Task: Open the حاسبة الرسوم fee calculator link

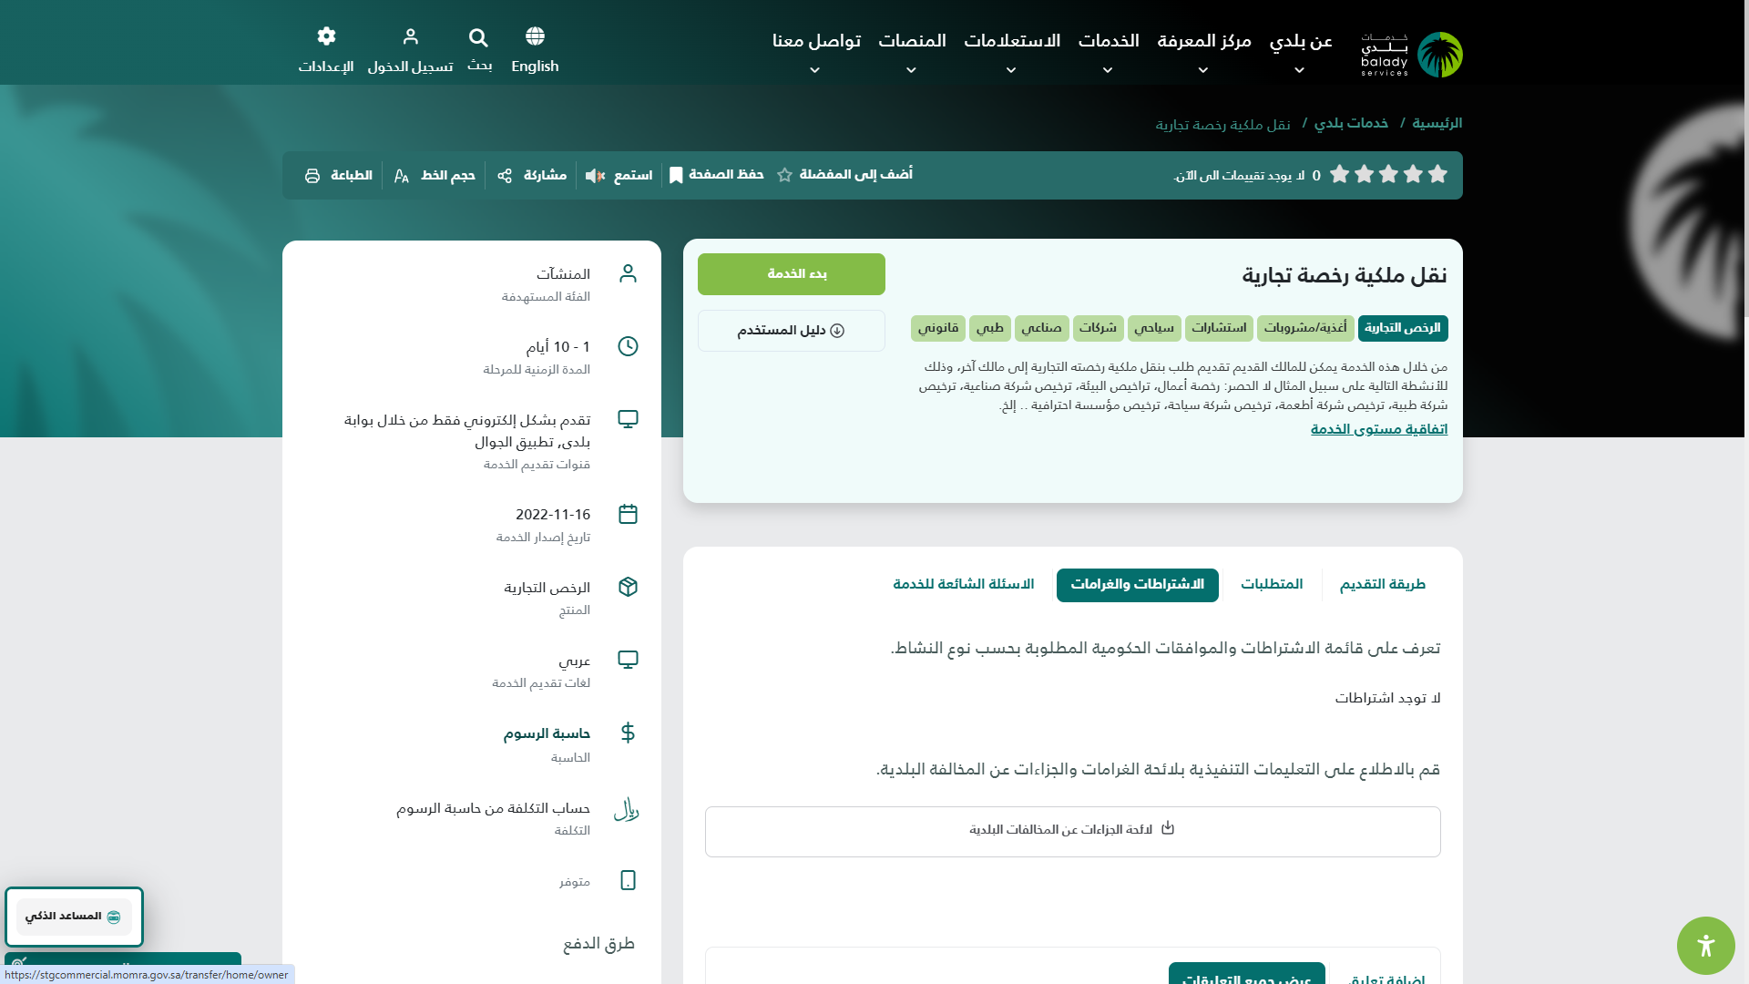Action: point(547,733)
